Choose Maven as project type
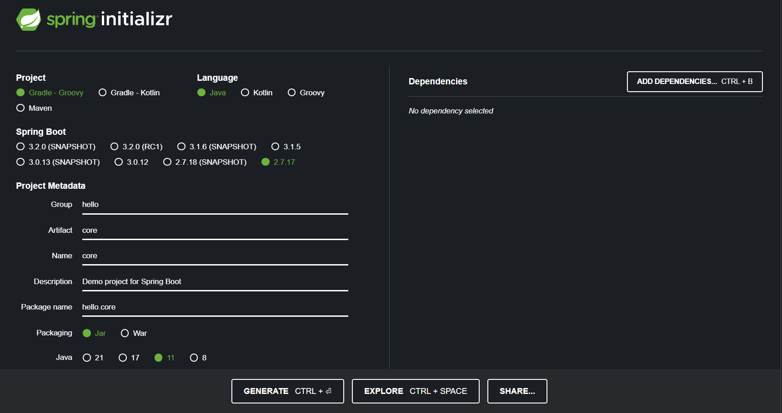 tap(34, 108)
